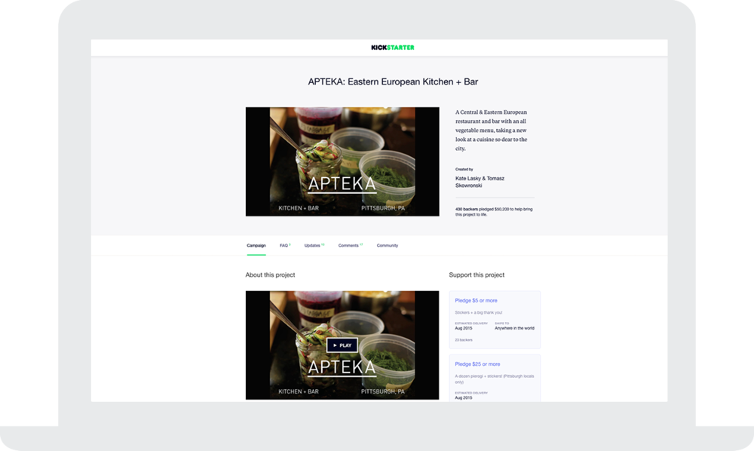754x451 pixels.
Task: Click the project title APTEKA: Eastern European Kitchen + Bar
Action: pos(393,81)
